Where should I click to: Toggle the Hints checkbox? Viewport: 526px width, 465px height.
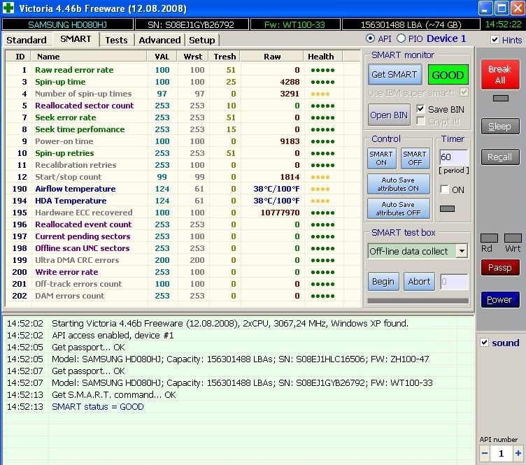tap(495, 40)
